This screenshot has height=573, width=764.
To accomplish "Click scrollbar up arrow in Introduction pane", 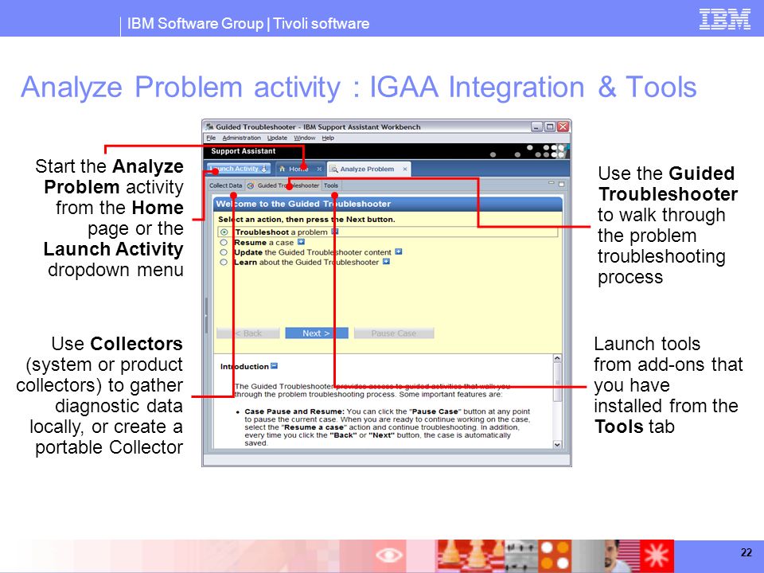I will coord(557,359).
